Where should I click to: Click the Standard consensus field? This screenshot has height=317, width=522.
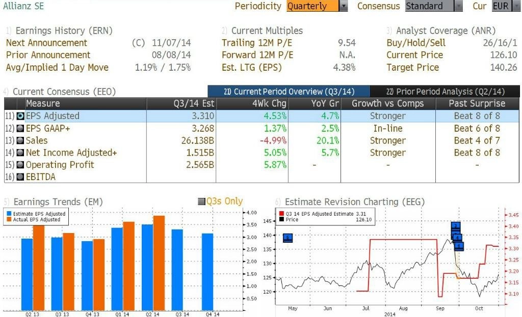point(429,6)
